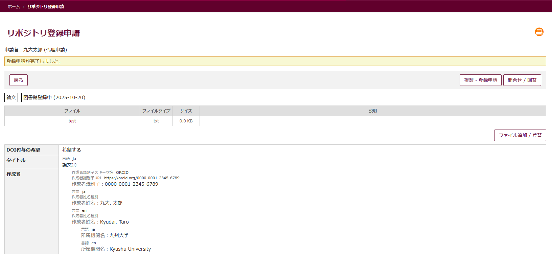The height and width of the screenshot is (254, 552).
Task: Click the ファイル追加 / 差替 button
Action: pyautogui.click(x=520, y=135)
